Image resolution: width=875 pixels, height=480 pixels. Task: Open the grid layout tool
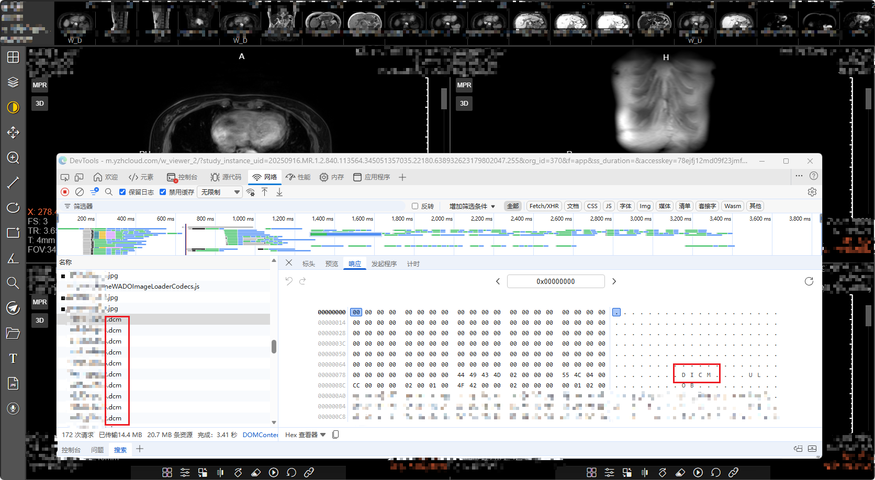pyautogui.click(x=13, y=57)
